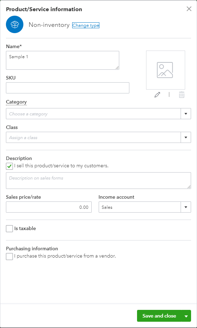Click the blue Non-inventory box icon

click(15, 24)
